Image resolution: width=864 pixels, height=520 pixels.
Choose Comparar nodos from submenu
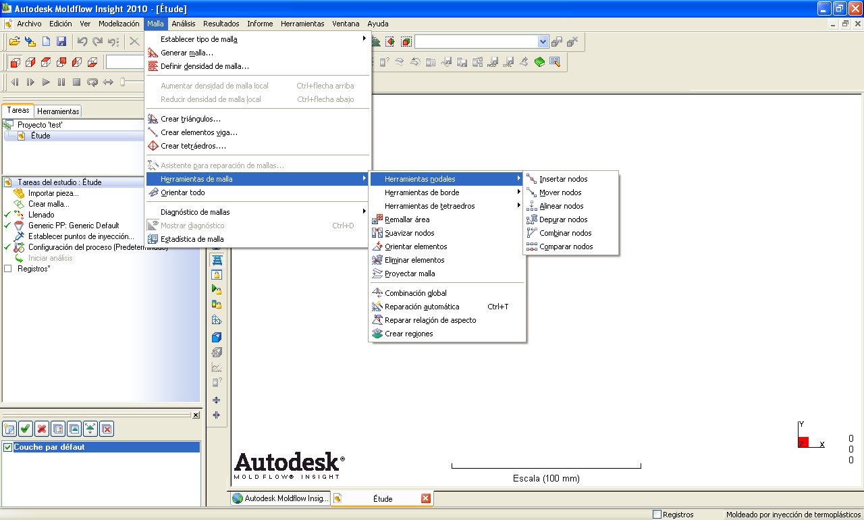click(x=571, y=246)
